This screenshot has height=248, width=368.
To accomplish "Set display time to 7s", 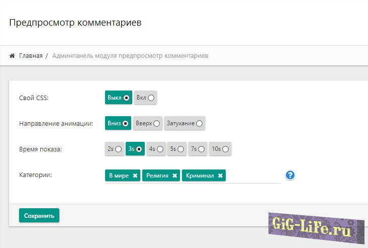I will (x=198, y=149).
